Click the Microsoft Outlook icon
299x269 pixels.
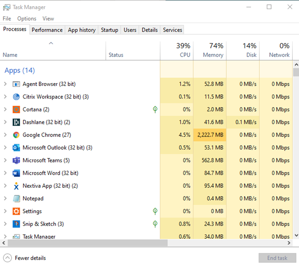(x=16, y=148)
